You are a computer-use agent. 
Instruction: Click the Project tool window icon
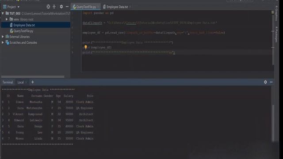(x=5, y=7)
